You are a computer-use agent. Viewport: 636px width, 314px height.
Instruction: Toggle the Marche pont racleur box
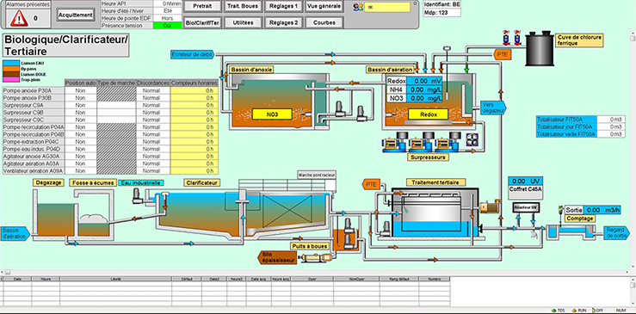330,186
